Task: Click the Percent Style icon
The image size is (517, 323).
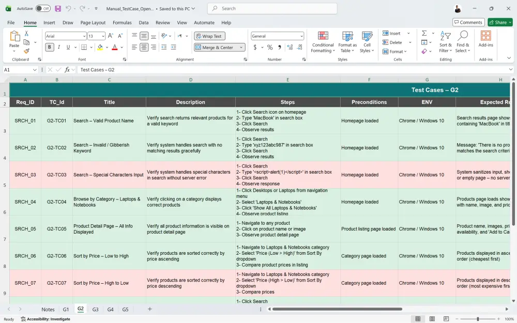Action: (269, 48)
